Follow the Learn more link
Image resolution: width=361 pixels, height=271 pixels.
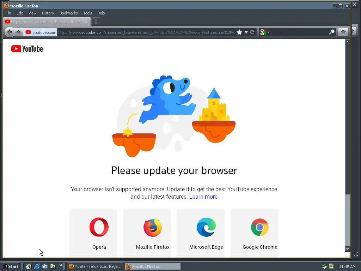coord(203,197)
